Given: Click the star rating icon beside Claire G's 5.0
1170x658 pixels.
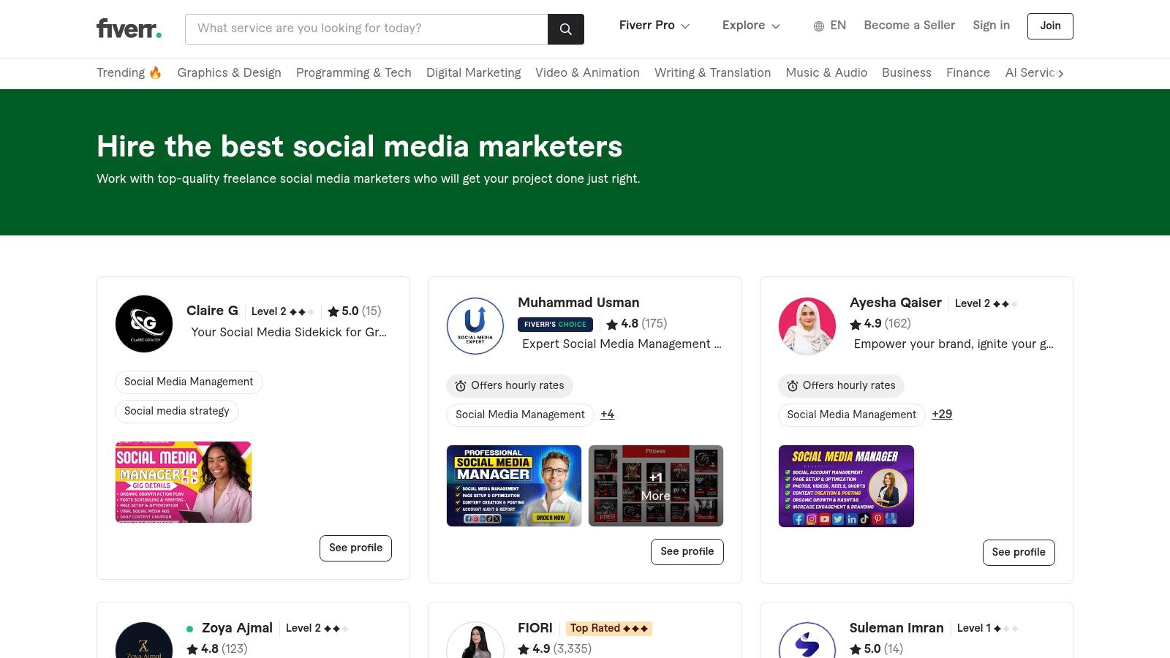Looking at the screenshot, I should pyautogui.click(x=334, y=311).
